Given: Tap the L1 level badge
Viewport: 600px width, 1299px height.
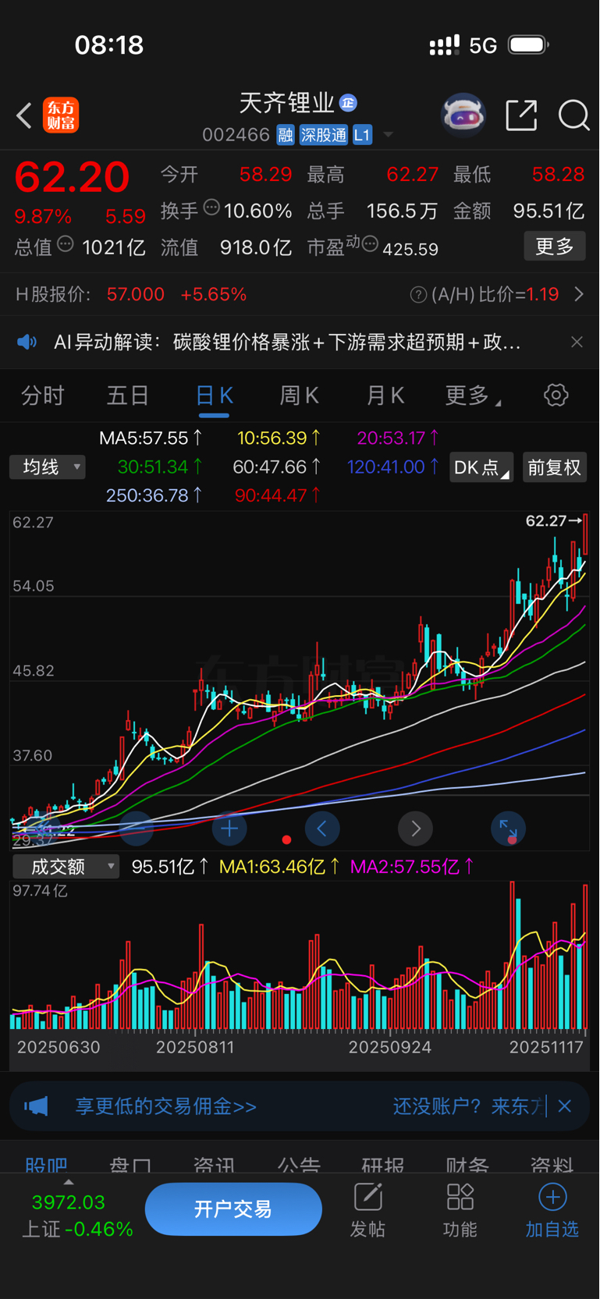Looking at the screenshot, I should [362, 135].
